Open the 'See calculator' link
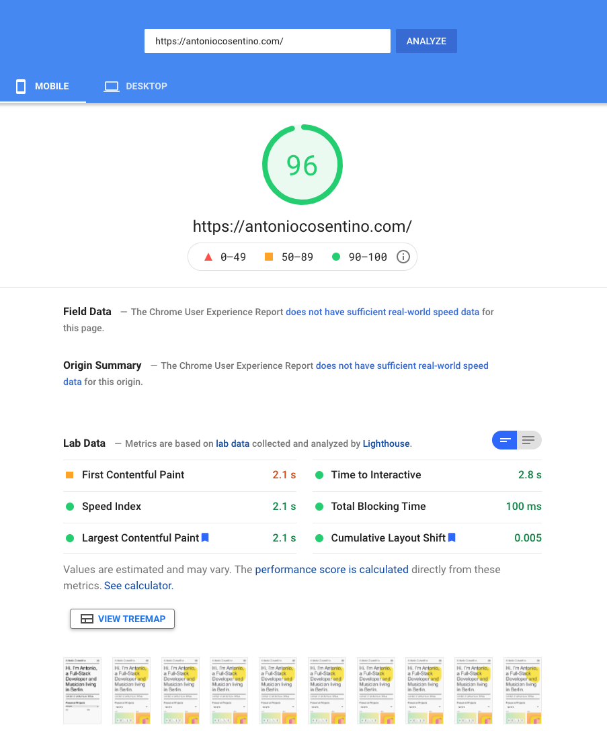Viewport: 607px width, 731px height. [x=138, y=586]
